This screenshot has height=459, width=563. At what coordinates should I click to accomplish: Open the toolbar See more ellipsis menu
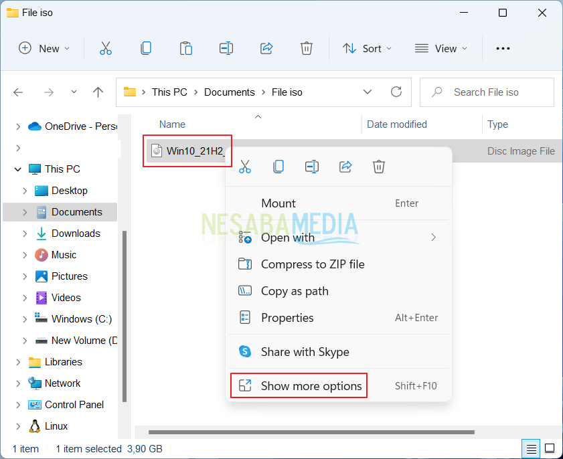click(503, 48)
